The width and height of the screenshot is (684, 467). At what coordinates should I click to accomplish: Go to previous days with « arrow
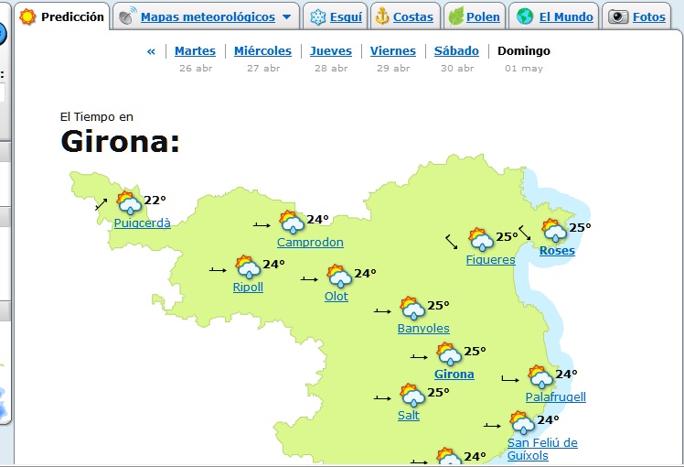(x=151, y=51)
